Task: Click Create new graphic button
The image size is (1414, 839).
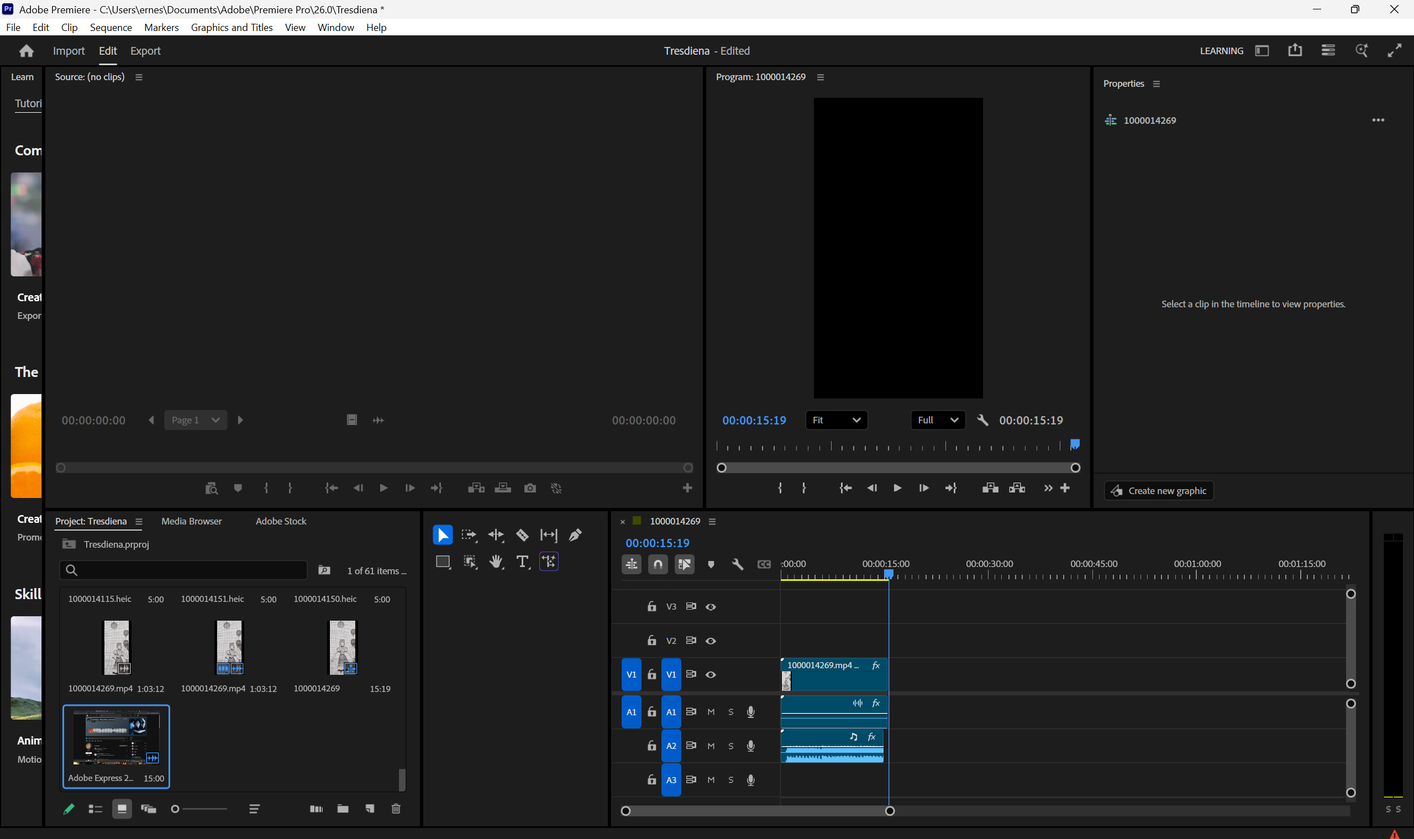Action: pos(1159,491)
